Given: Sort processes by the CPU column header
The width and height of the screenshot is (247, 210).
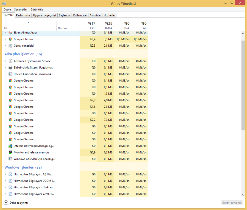Looking at the screenshot, I should pos(91,26).
